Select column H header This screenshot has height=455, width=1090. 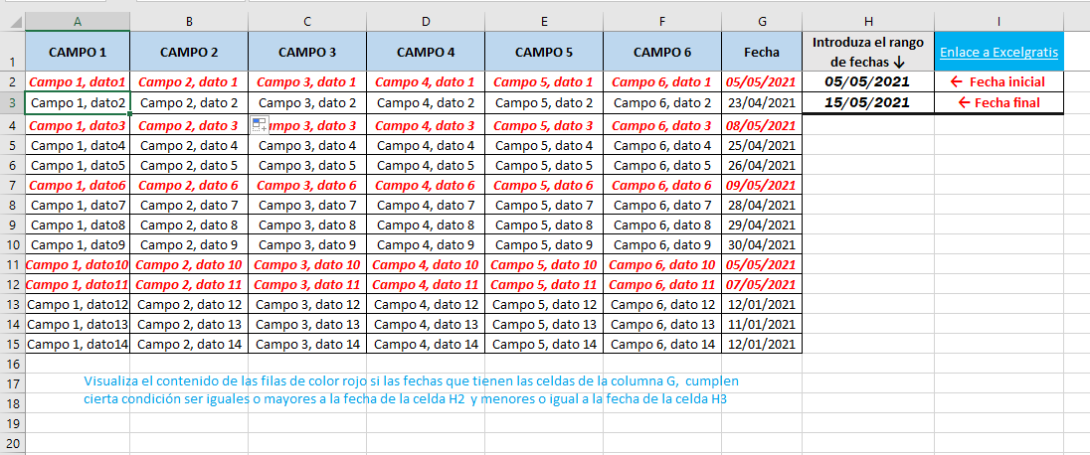tap(868, 22)
